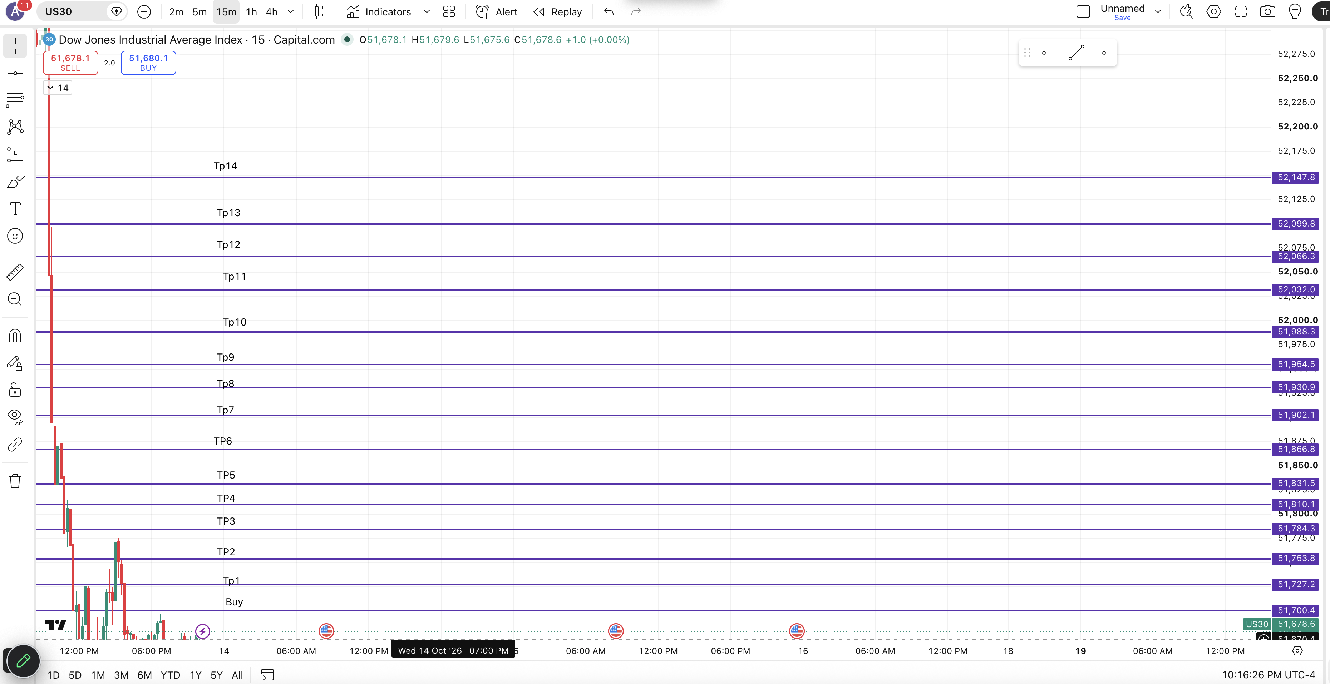Open the long position forecasting tool
Viewport: 1330px width, 684px height.
[x=15, y=154]
